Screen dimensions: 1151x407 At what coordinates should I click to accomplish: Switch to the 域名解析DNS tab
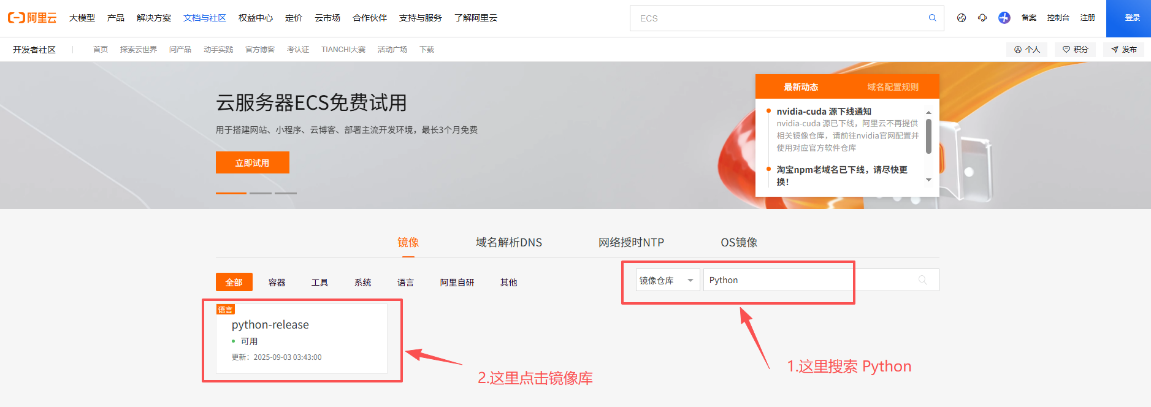click(x=508, y=243)
